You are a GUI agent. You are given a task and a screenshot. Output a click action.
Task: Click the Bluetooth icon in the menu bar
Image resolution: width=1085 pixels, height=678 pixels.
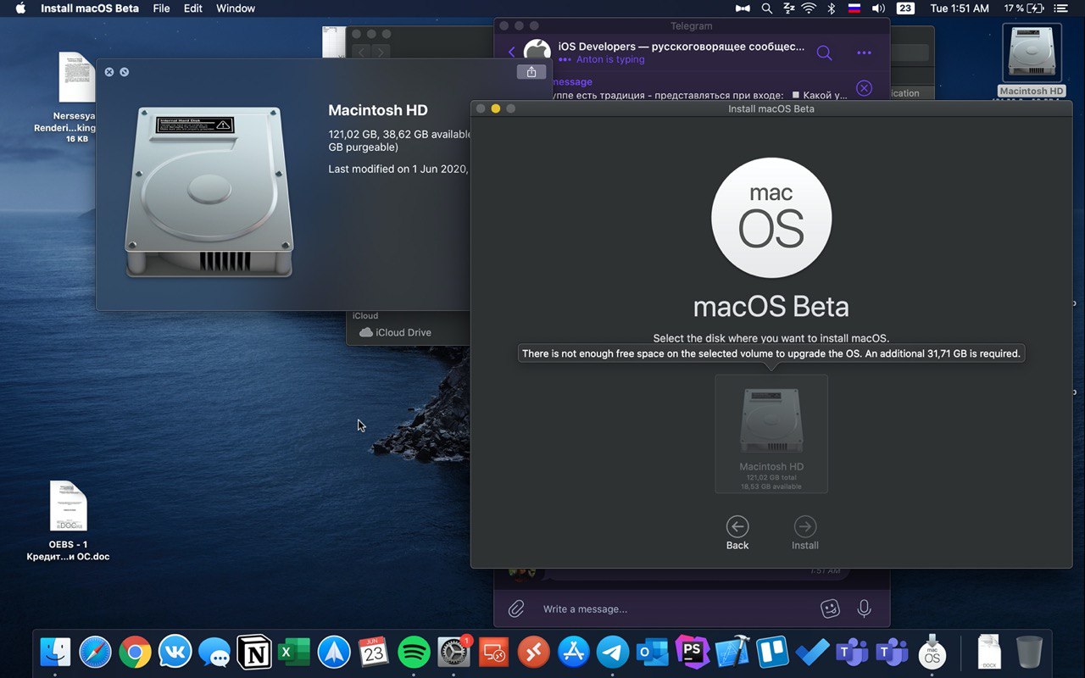tap(832, 8)
